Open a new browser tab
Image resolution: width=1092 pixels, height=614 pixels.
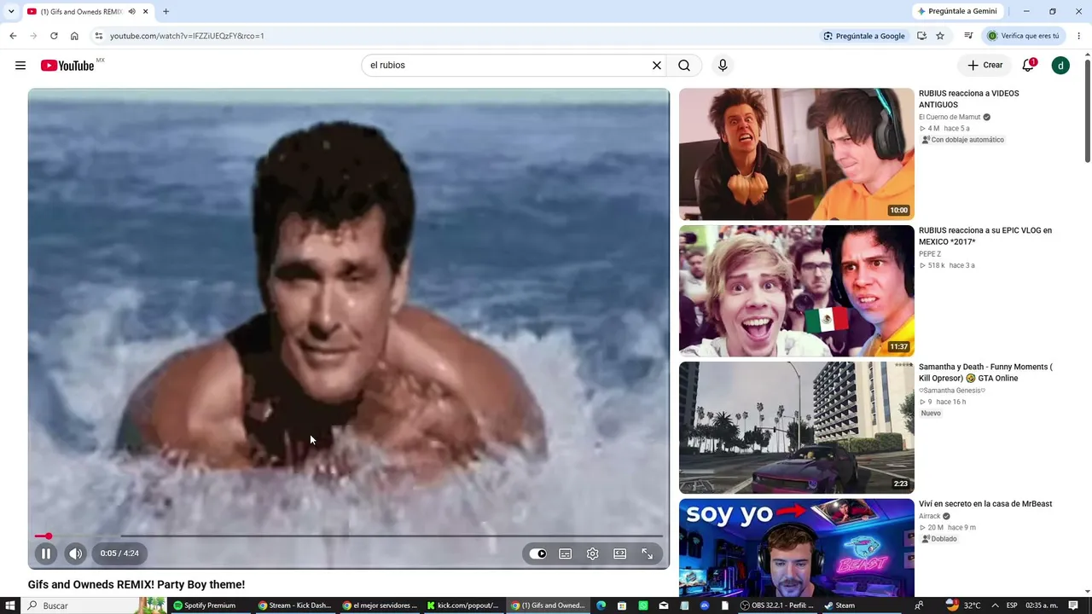tap(166, 12)
